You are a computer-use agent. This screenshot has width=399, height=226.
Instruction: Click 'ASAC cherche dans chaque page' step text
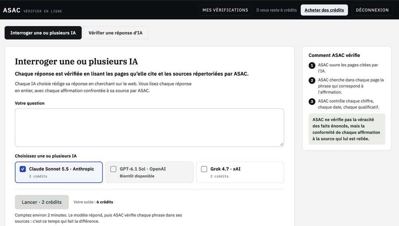(351, 86)
